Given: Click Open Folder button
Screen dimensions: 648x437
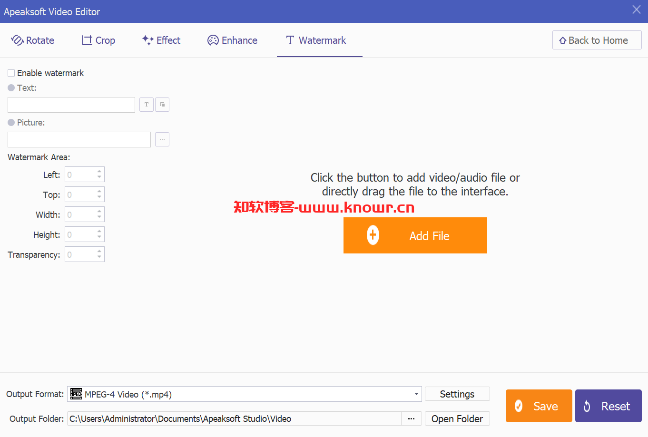Looking at the screenshot, I should pyautogui.click(x=457, y=418).
